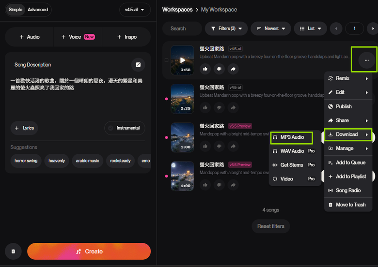Click the + Inspo button

(x=126, y=37)
